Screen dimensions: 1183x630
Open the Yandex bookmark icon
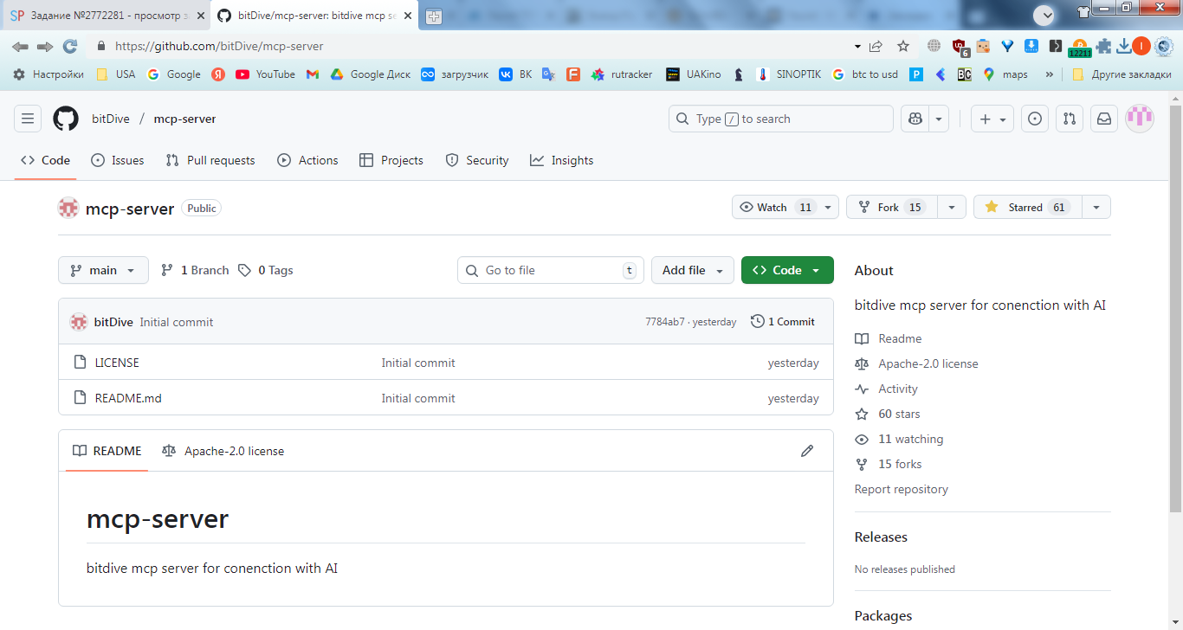tap(218, 74)
